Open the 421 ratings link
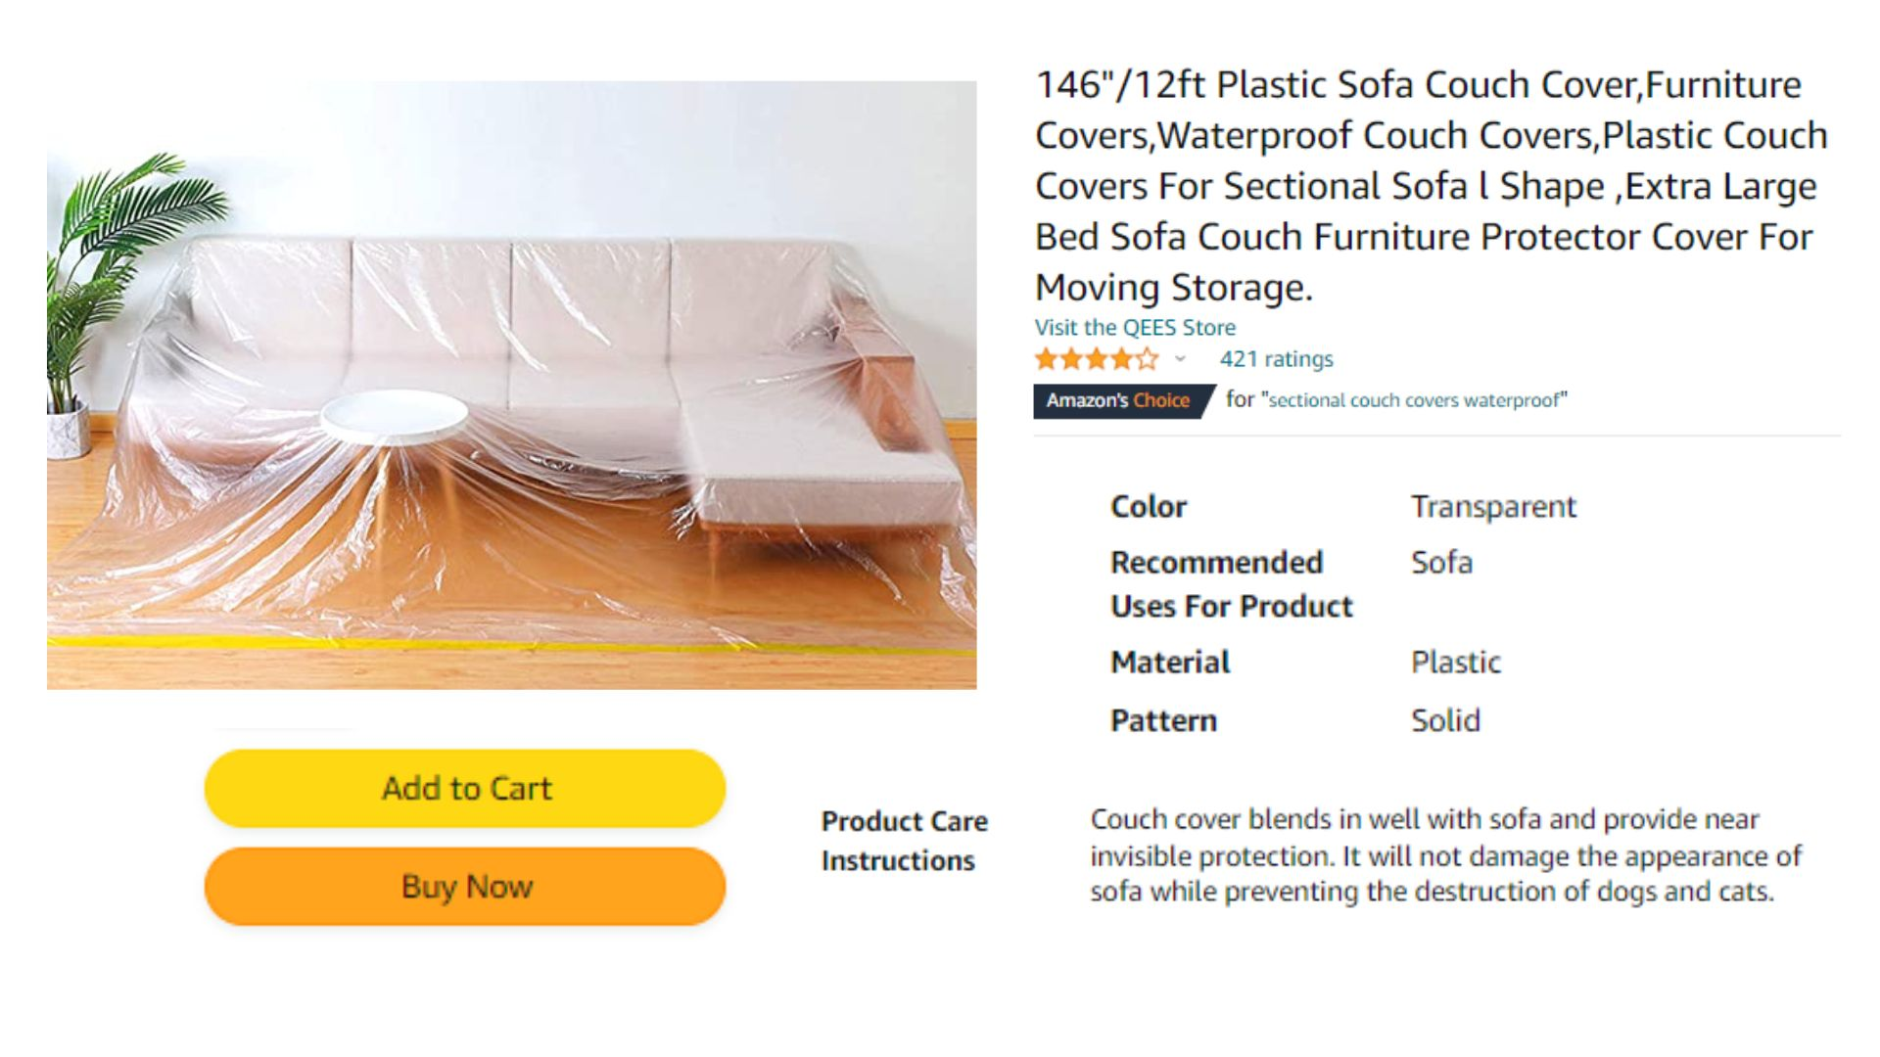The height and width of the screenshot is (1057, 1880). pyautogui.click(x=1276, y=359)
